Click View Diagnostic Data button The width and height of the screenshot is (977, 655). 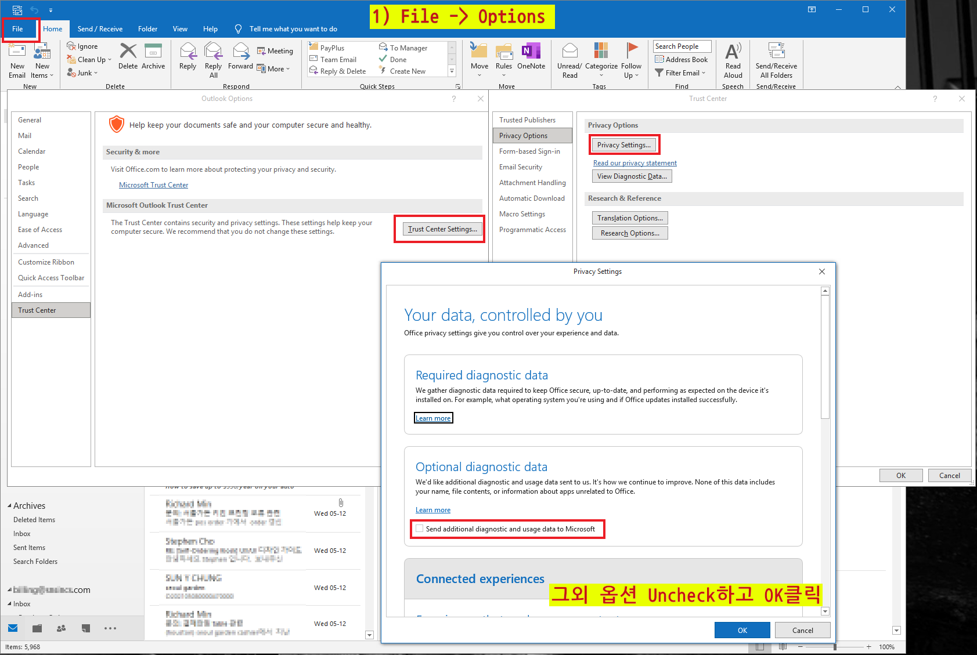[632, 176]
